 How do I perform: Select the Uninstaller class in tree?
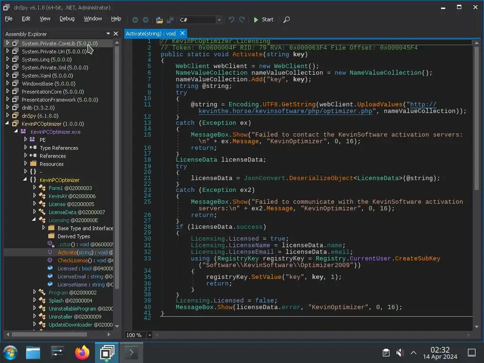pos(75,316)
